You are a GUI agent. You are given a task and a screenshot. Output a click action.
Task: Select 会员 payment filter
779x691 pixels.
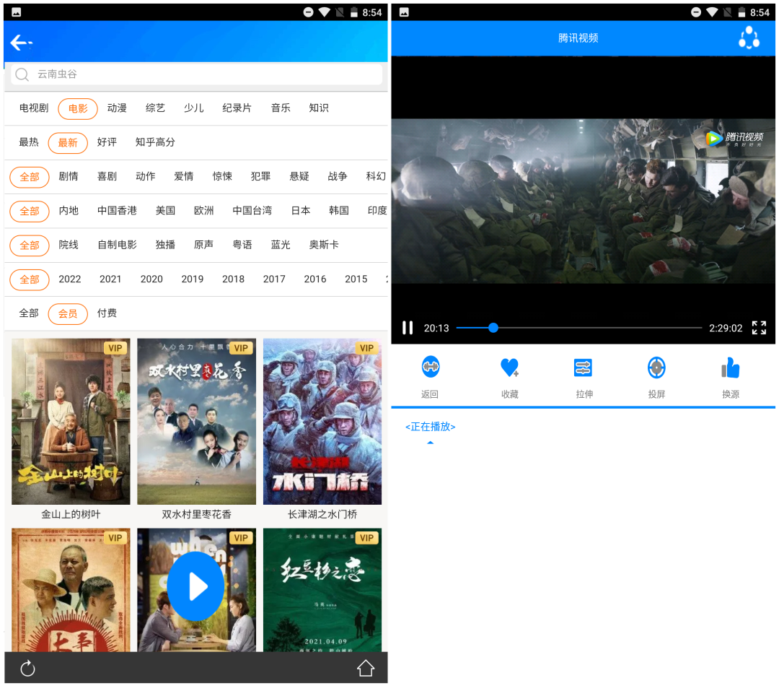(x=68, y=314)
